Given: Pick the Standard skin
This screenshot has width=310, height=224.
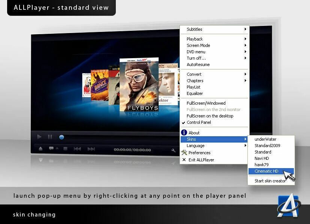Looking at the screenshot, I should 271,152.
